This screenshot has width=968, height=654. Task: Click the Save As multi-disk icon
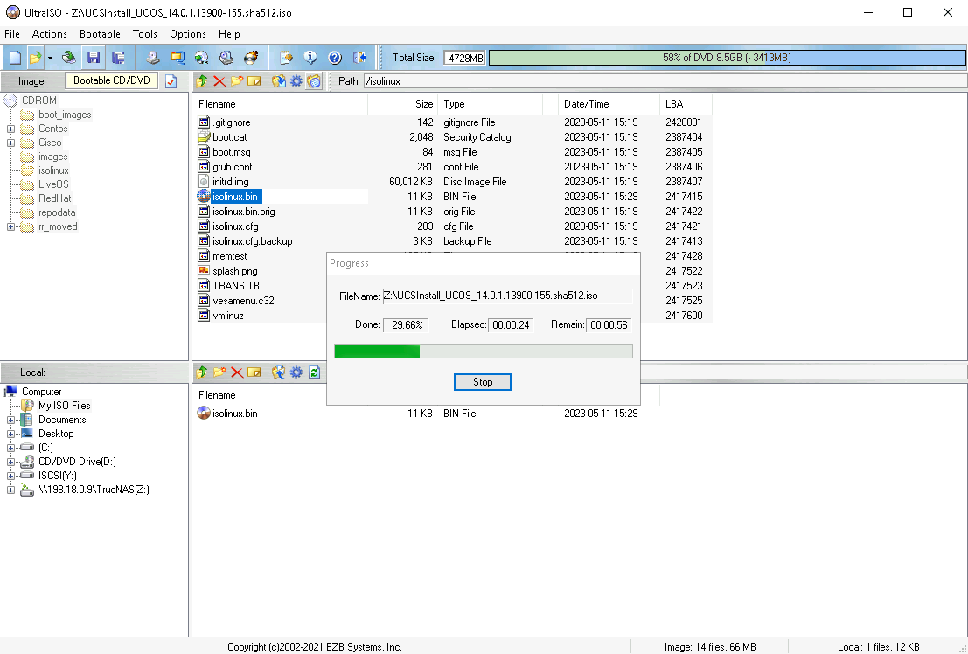pos(118,58)
